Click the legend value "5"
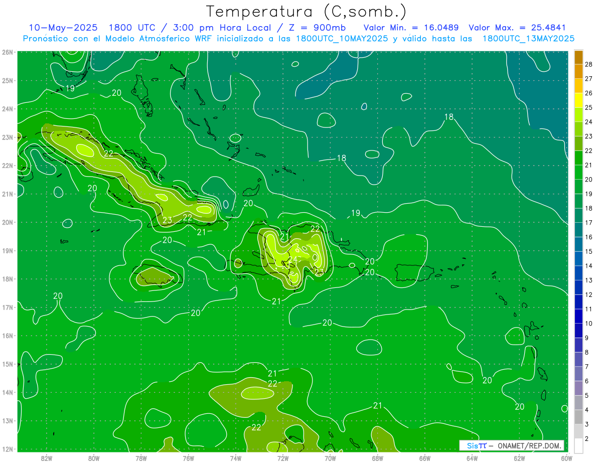Image resolution: width=602 pixels, height=465 pixels. pyautogui.click(x=587, y=395)
